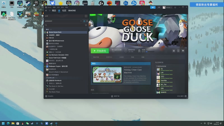Screen dimensions: 224x126
Task: Open friend Zy's avatar
Action: pyautogui.click(x=158, y=69)
